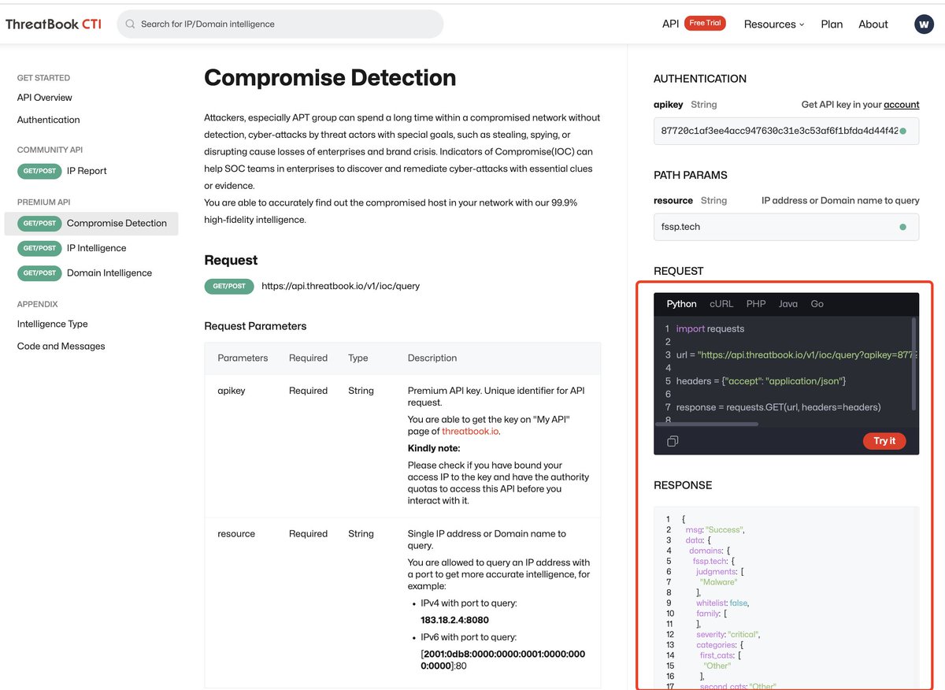
Task: Click GET/POST badge beside Domain Intelligence
Action: 39,273
